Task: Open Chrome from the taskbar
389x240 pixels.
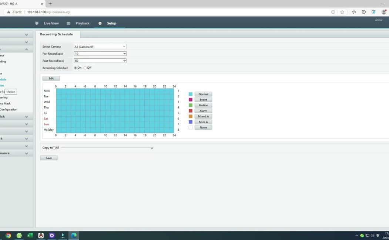Action: point(8,236)
